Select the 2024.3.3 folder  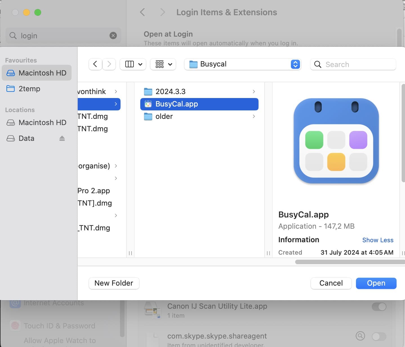pyautogui.click(x=199, y=92)
